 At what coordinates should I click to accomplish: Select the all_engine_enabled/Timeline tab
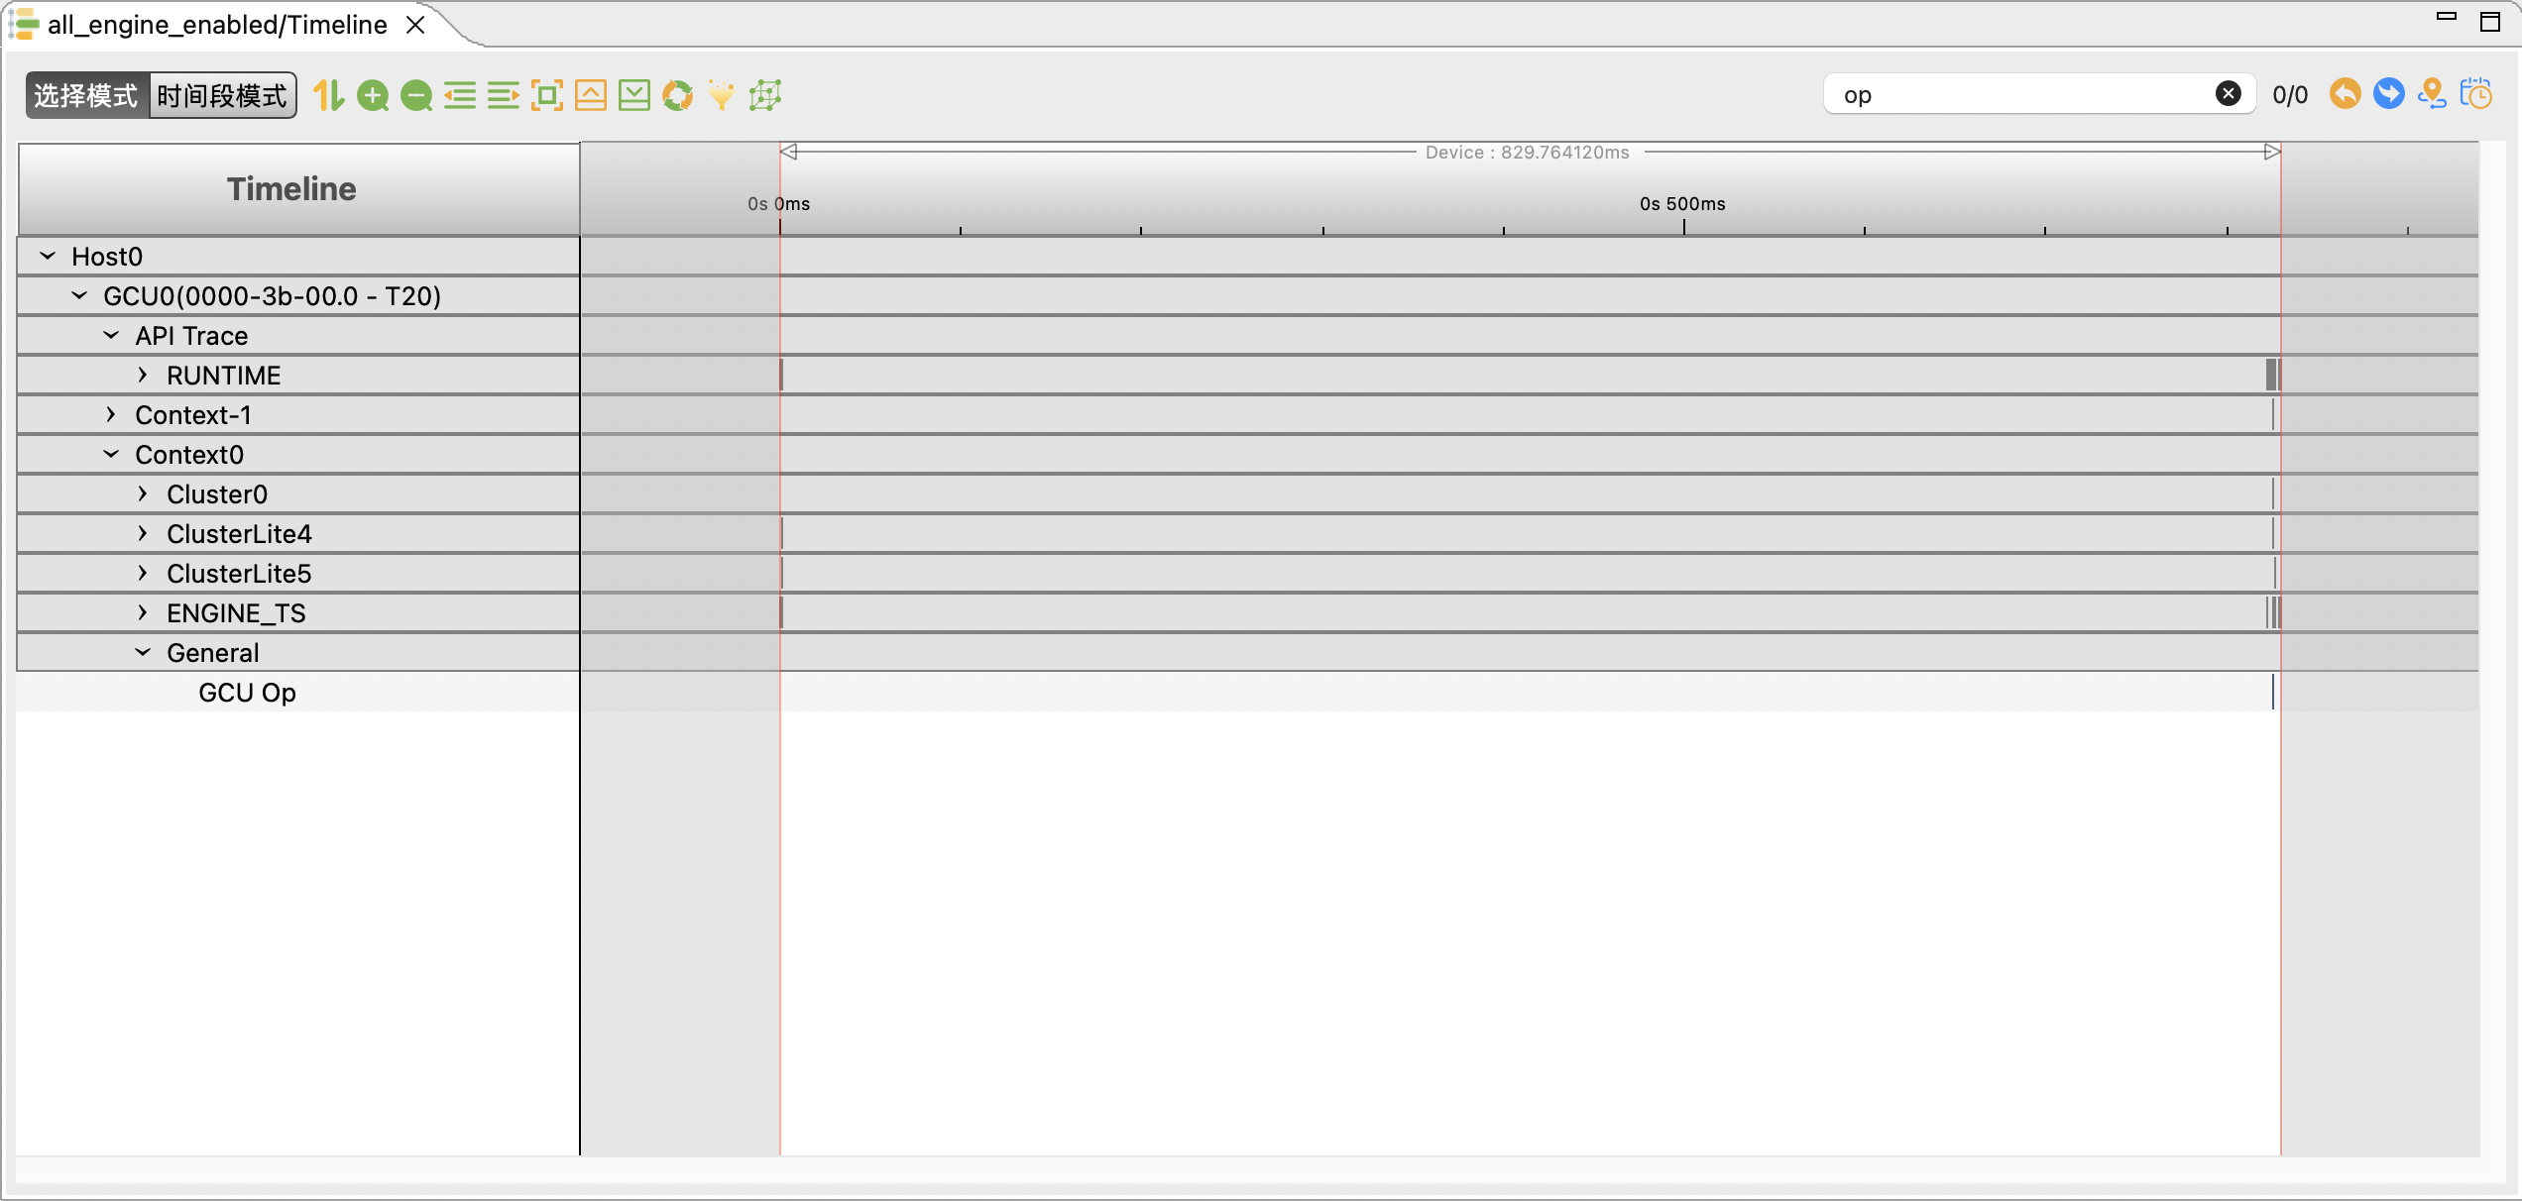click(217, 25)
